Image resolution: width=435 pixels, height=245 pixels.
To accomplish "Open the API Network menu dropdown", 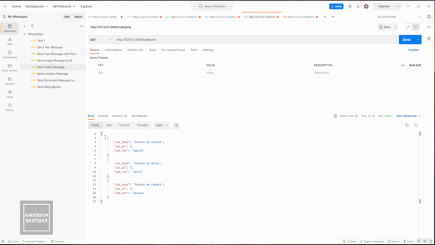I will (64, 6).
